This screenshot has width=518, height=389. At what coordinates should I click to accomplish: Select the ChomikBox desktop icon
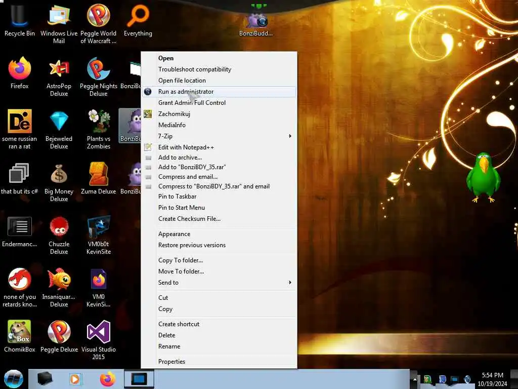[20, 336]
